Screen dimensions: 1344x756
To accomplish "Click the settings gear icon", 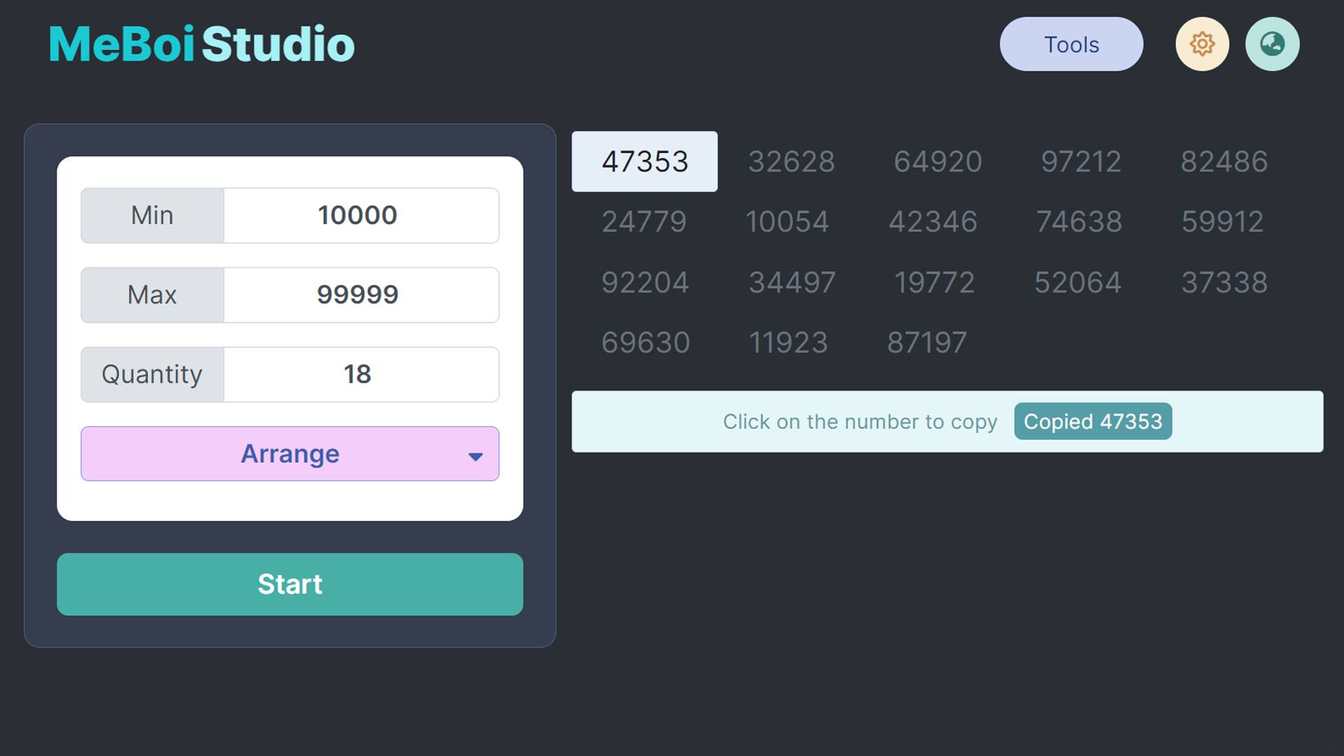I will [1202, 43].
